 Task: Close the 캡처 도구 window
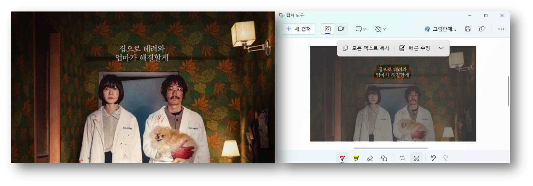502,16
